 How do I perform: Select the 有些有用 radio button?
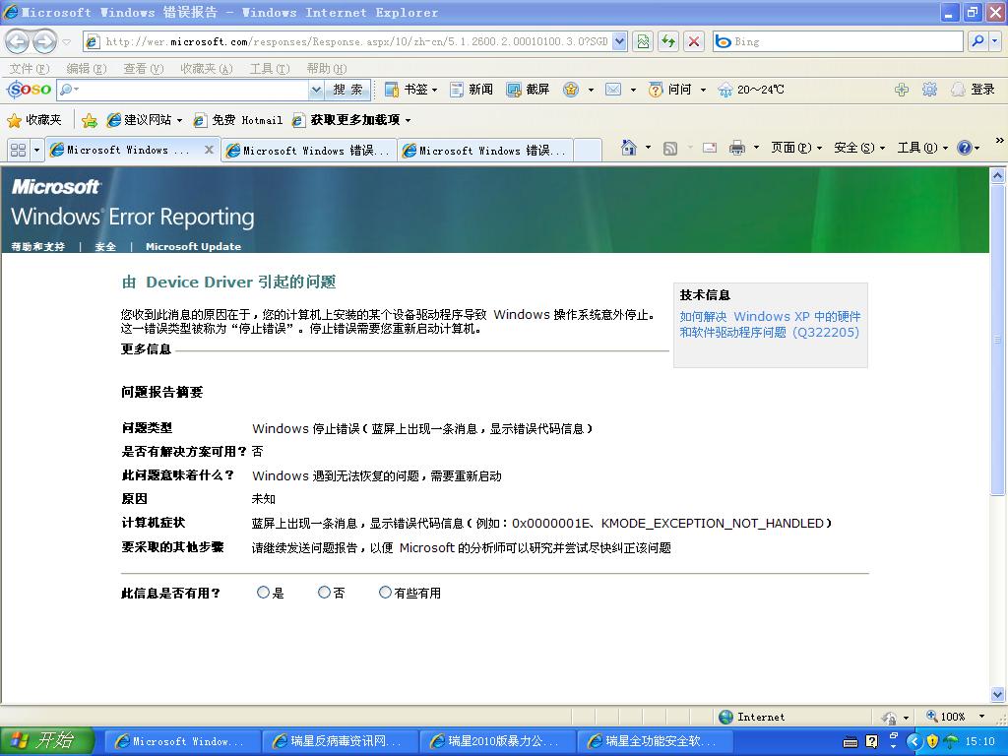[x=385, y=592]
